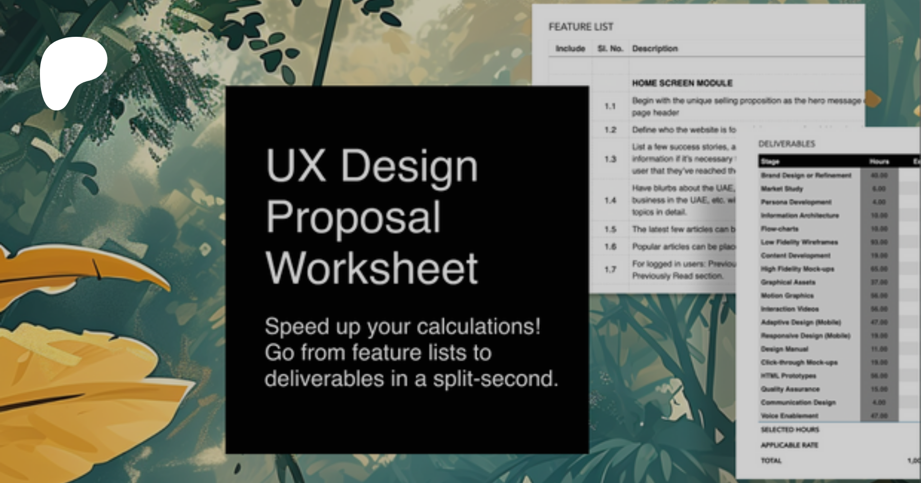921x483 pixels.
Task: Click the APPLICABLE RATE label
Action: pyautogui.click(x=789, y=445)
